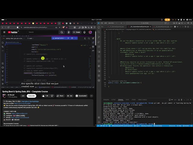This screenshot has height=145, width=193.
Task: Open VS Code Copilot chat dropdown
Action: coord(168,23)
